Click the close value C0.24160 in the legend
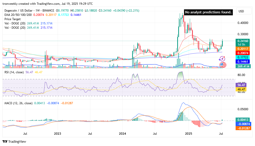Image resolution: width=255 pixels, height=146 pixels. [x=105, y=11]
